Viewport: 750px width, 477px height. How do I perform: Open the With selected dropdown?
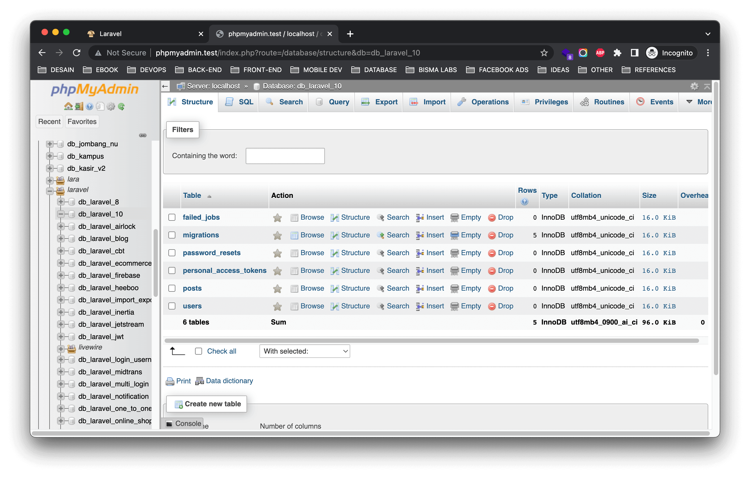click(x=304, y=351)
